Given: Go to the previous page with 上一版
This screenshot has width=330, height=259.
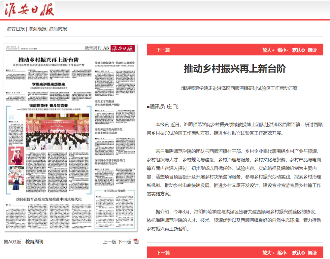Looking at the screenshot, I should coord(110,242).
